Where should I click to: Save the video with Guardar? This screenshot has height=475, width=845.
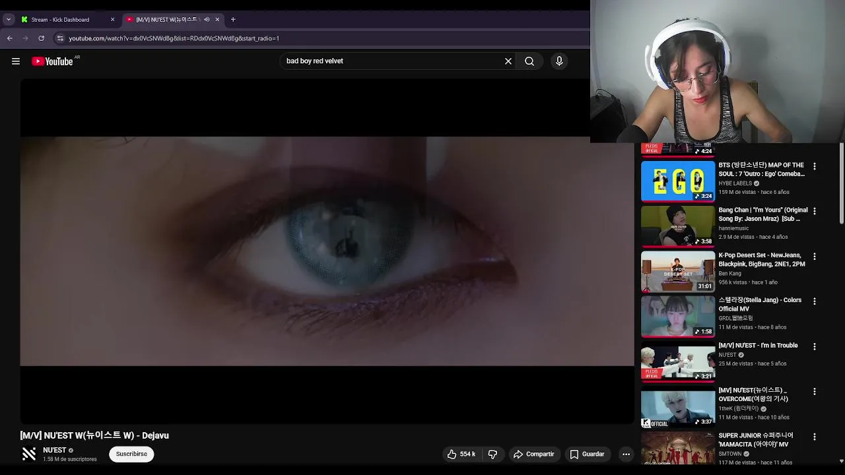pyautogui.click(x=587, y=454)
